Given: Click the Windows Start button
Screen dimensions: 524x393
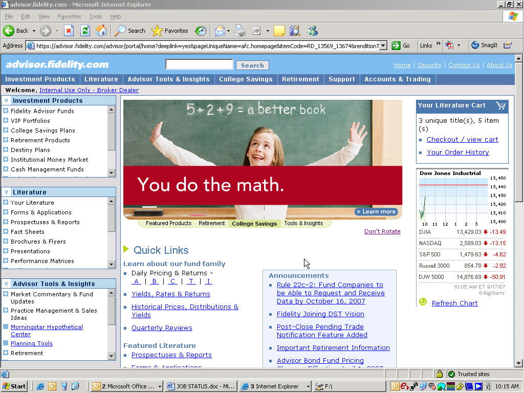Looking at the screenshot, I should click(x=14, y=386).
